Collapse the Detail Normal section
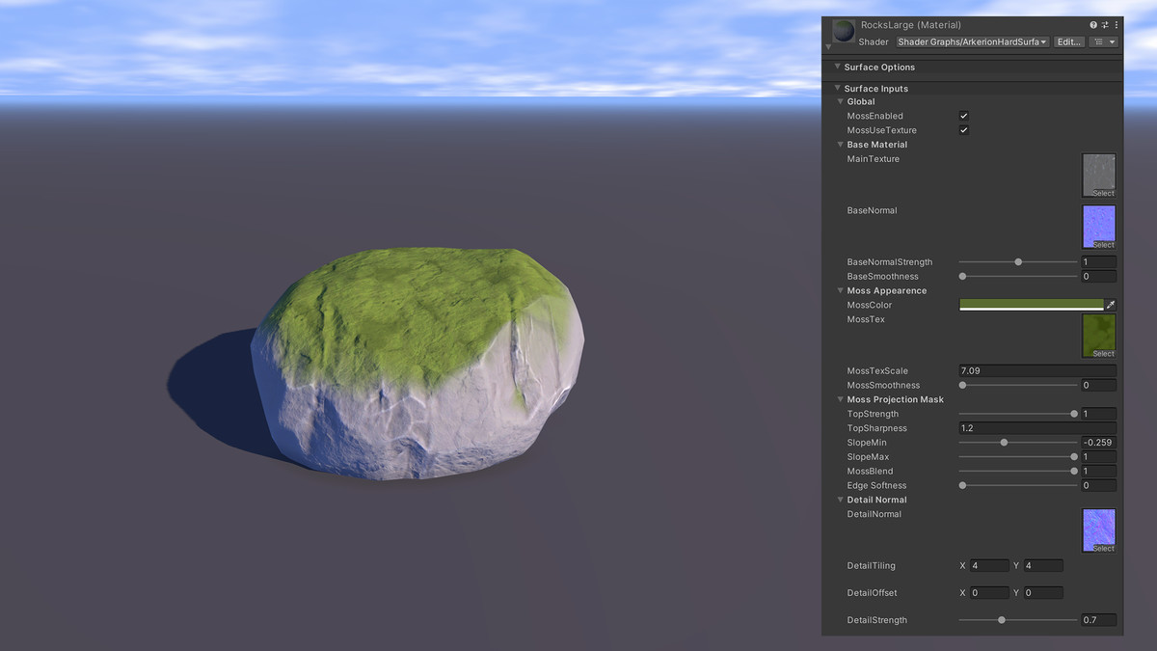This screenshot has height=651, width=1157. [840, 500]
